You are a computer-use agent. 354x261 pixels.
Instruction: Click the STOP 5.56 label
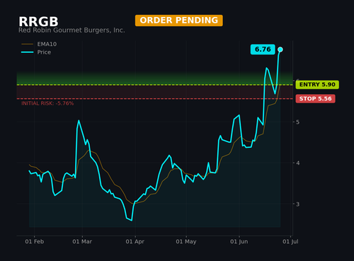tap(315, 98)
